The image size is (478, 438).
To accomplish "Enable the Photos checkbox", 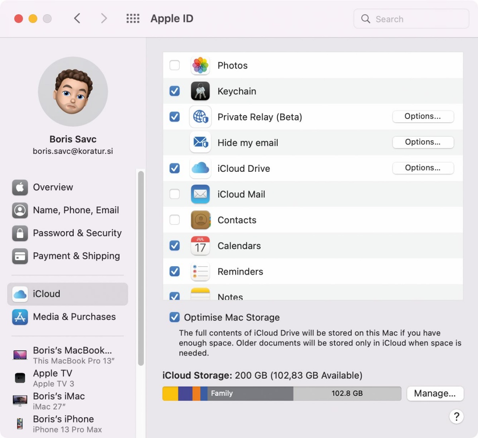I will [x=174, y=65].
